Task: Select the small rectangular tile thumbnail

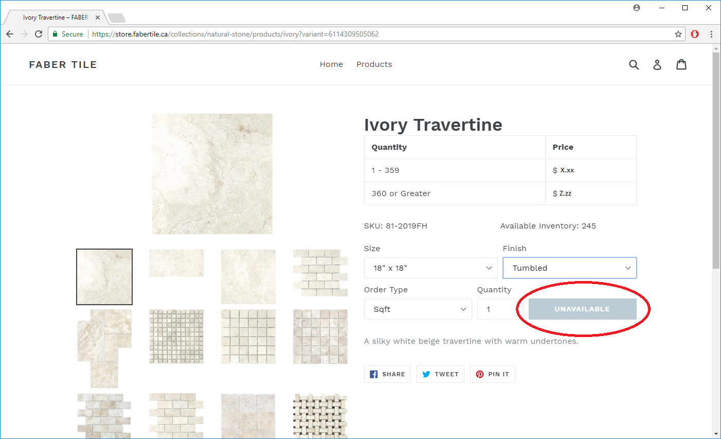Action: pyautogui.click(x=176, y=264)
